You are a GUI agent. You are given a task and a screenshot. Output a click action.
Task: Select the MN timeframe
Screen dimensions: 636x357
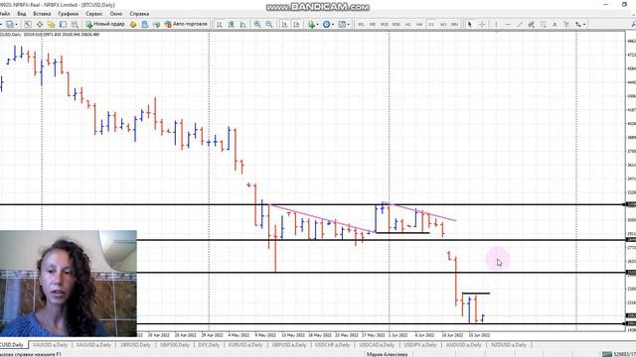click(455, 24)
